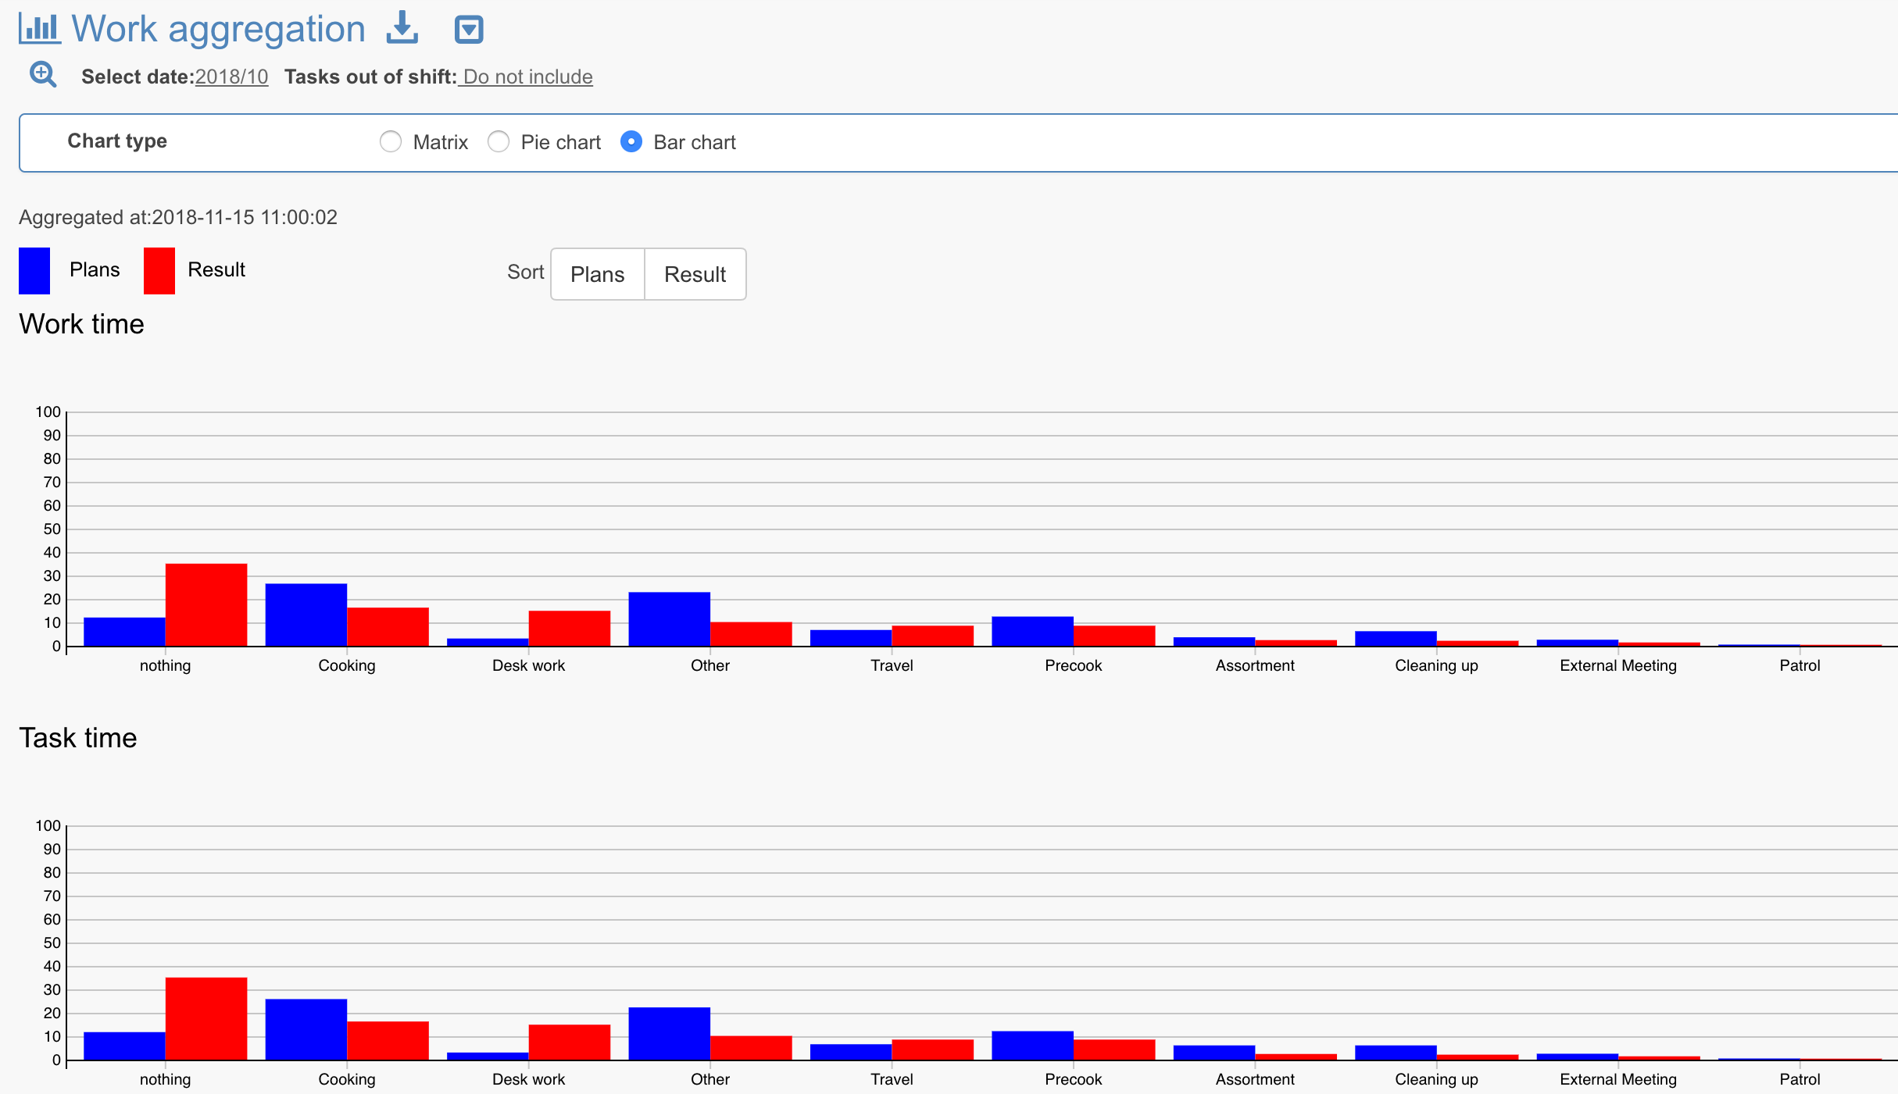Sort the charts by Result
The height and width of the screenshot is (1094, 1898).
695,274
